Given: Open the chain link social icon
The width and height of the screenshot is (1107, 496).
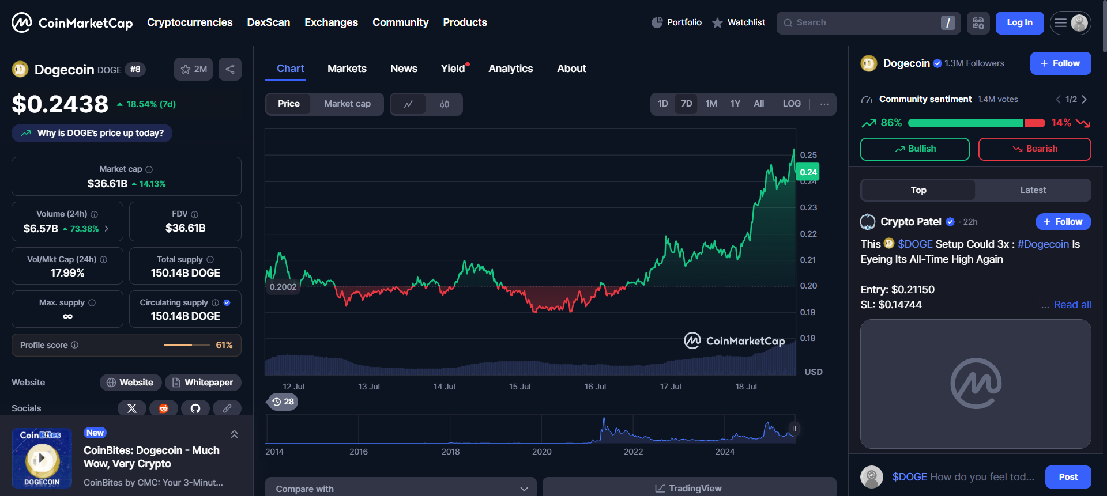Looking at the screenshot, I should [227, 408].
